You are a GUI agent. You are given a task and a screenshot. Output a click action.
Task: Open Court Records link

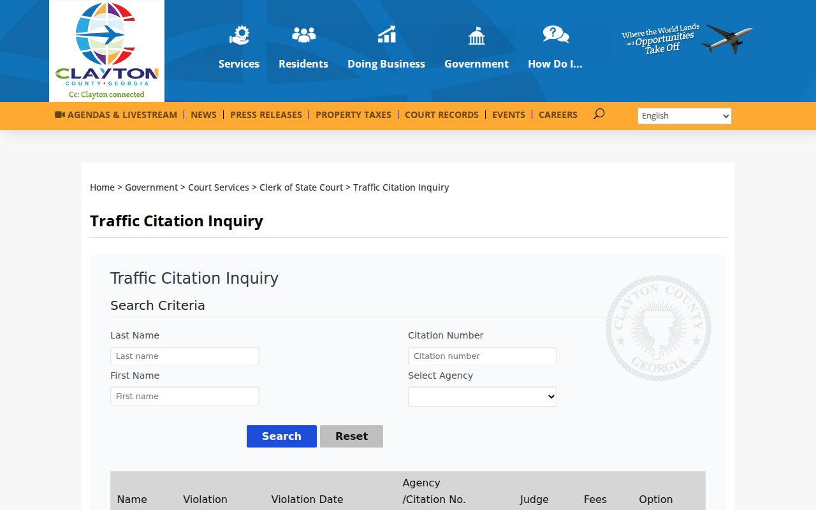pyautogui.click(x=442, y=115)
